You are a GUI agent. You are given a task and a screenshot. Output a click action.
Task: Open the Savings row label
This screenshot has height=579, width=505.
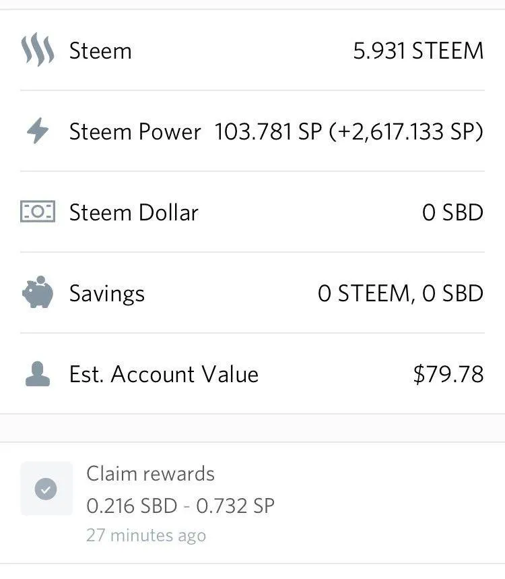[107, 295]
